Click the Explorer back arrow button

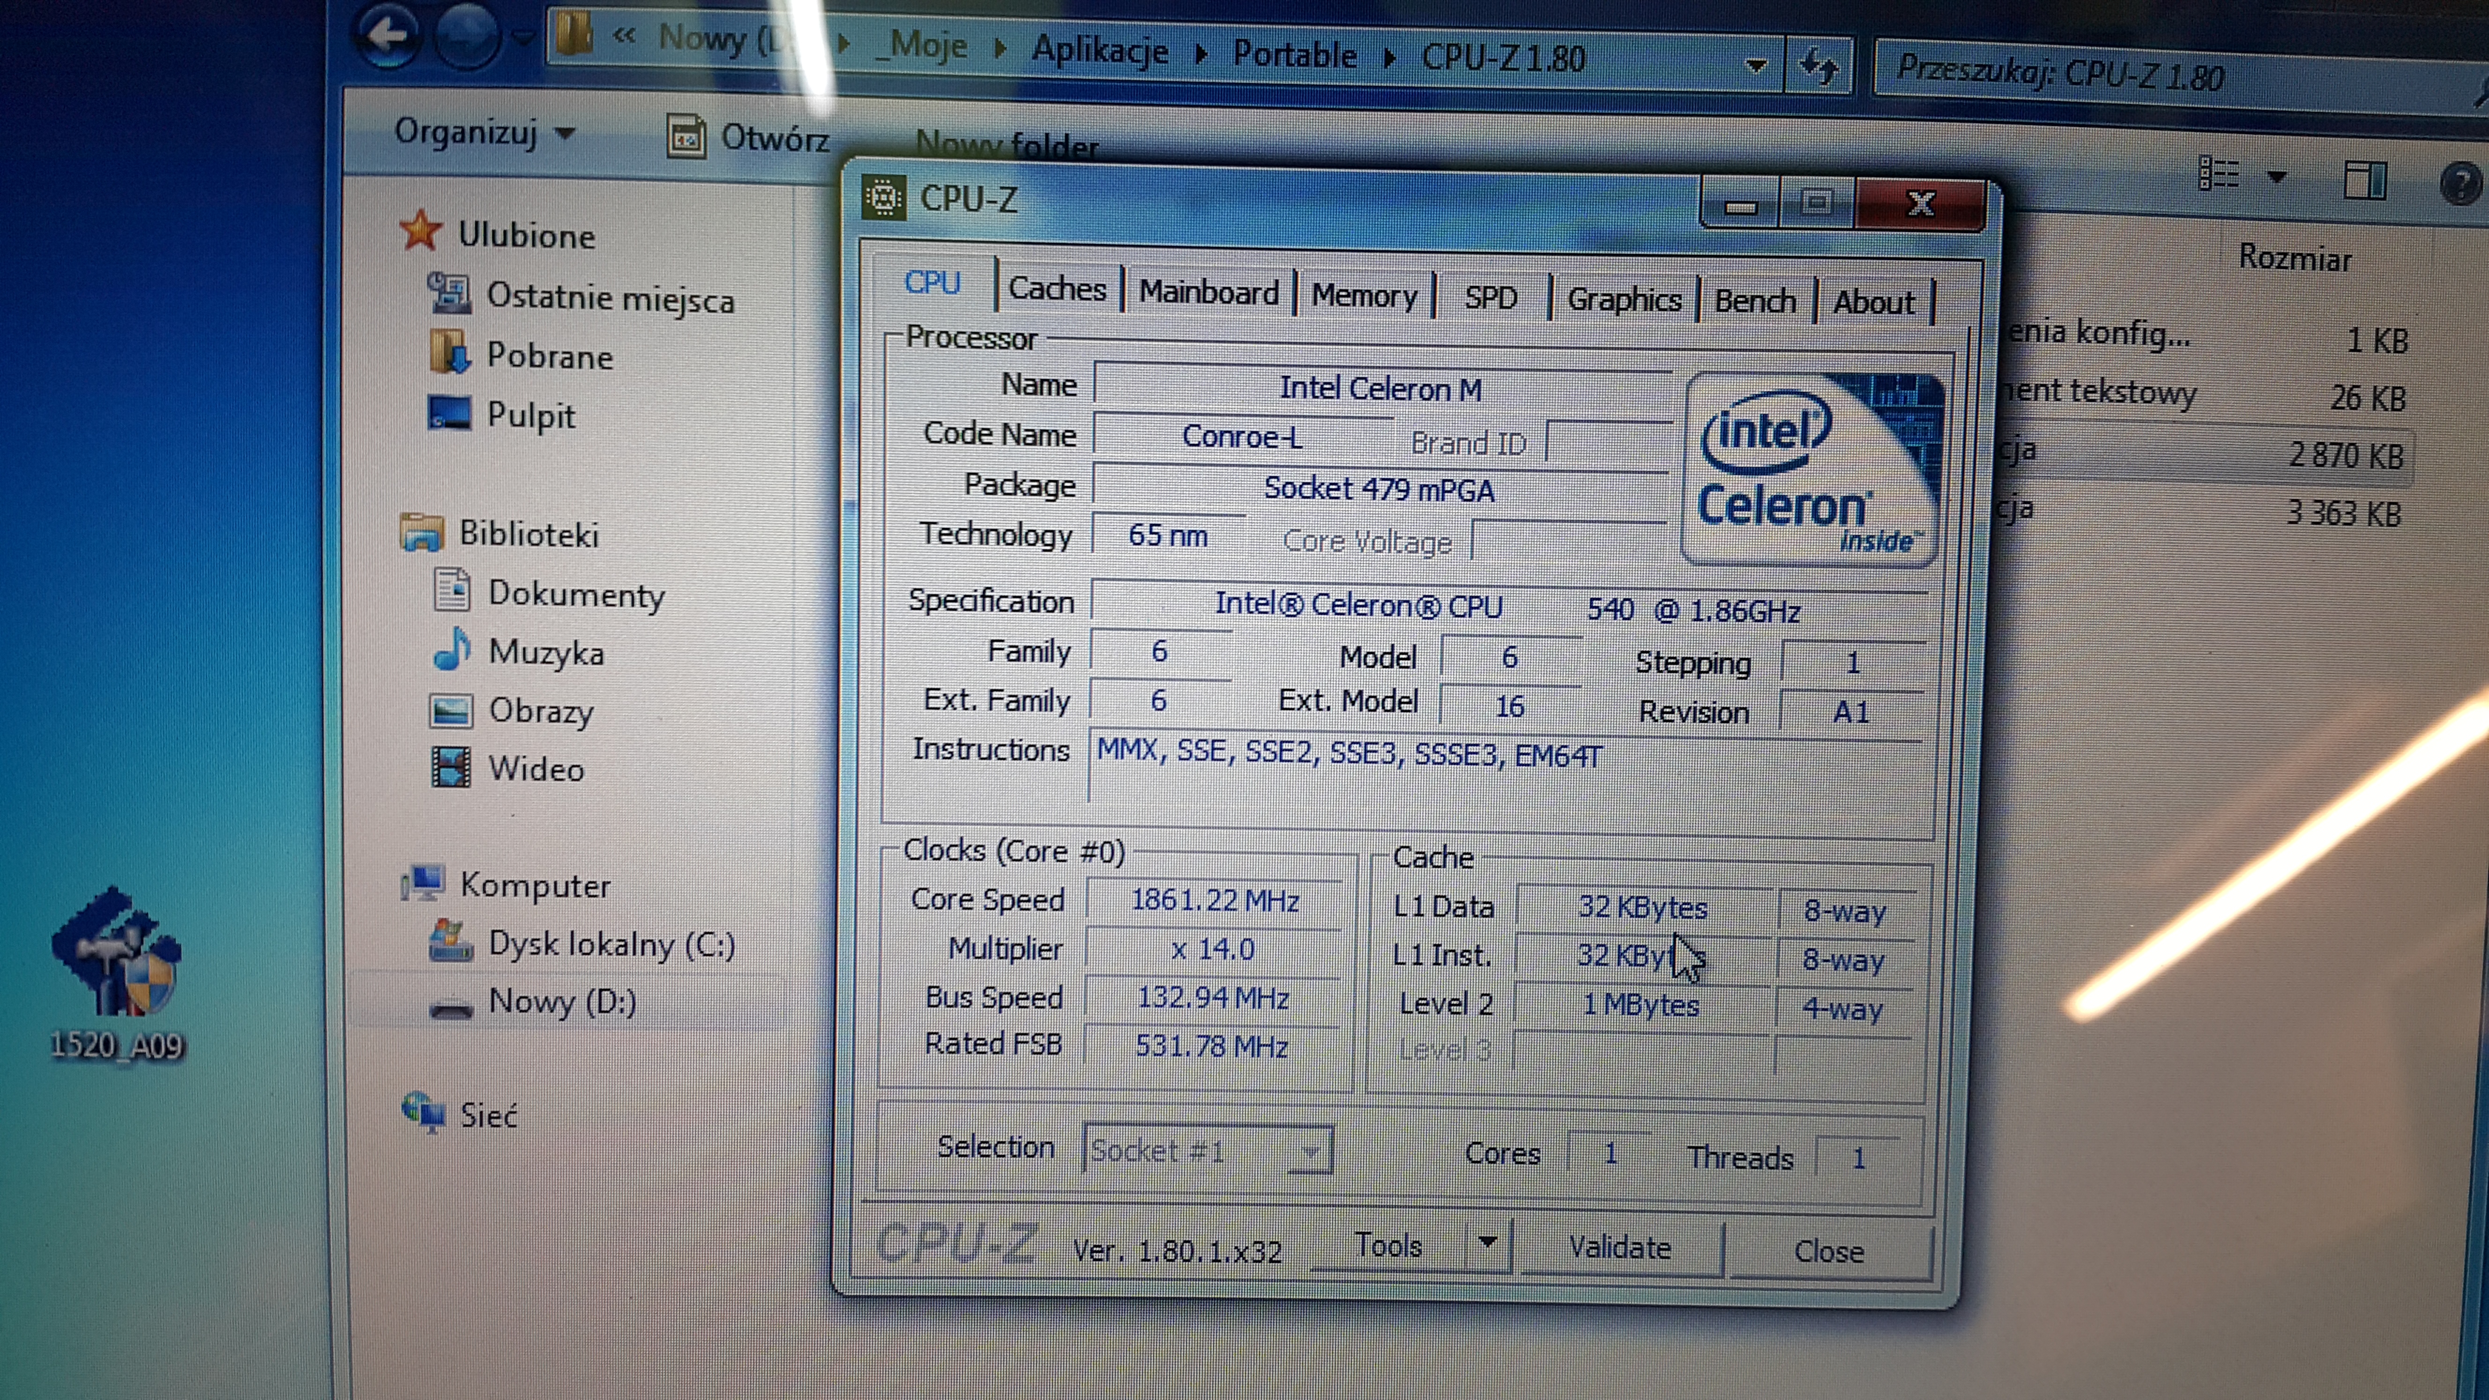click(388, 37)
